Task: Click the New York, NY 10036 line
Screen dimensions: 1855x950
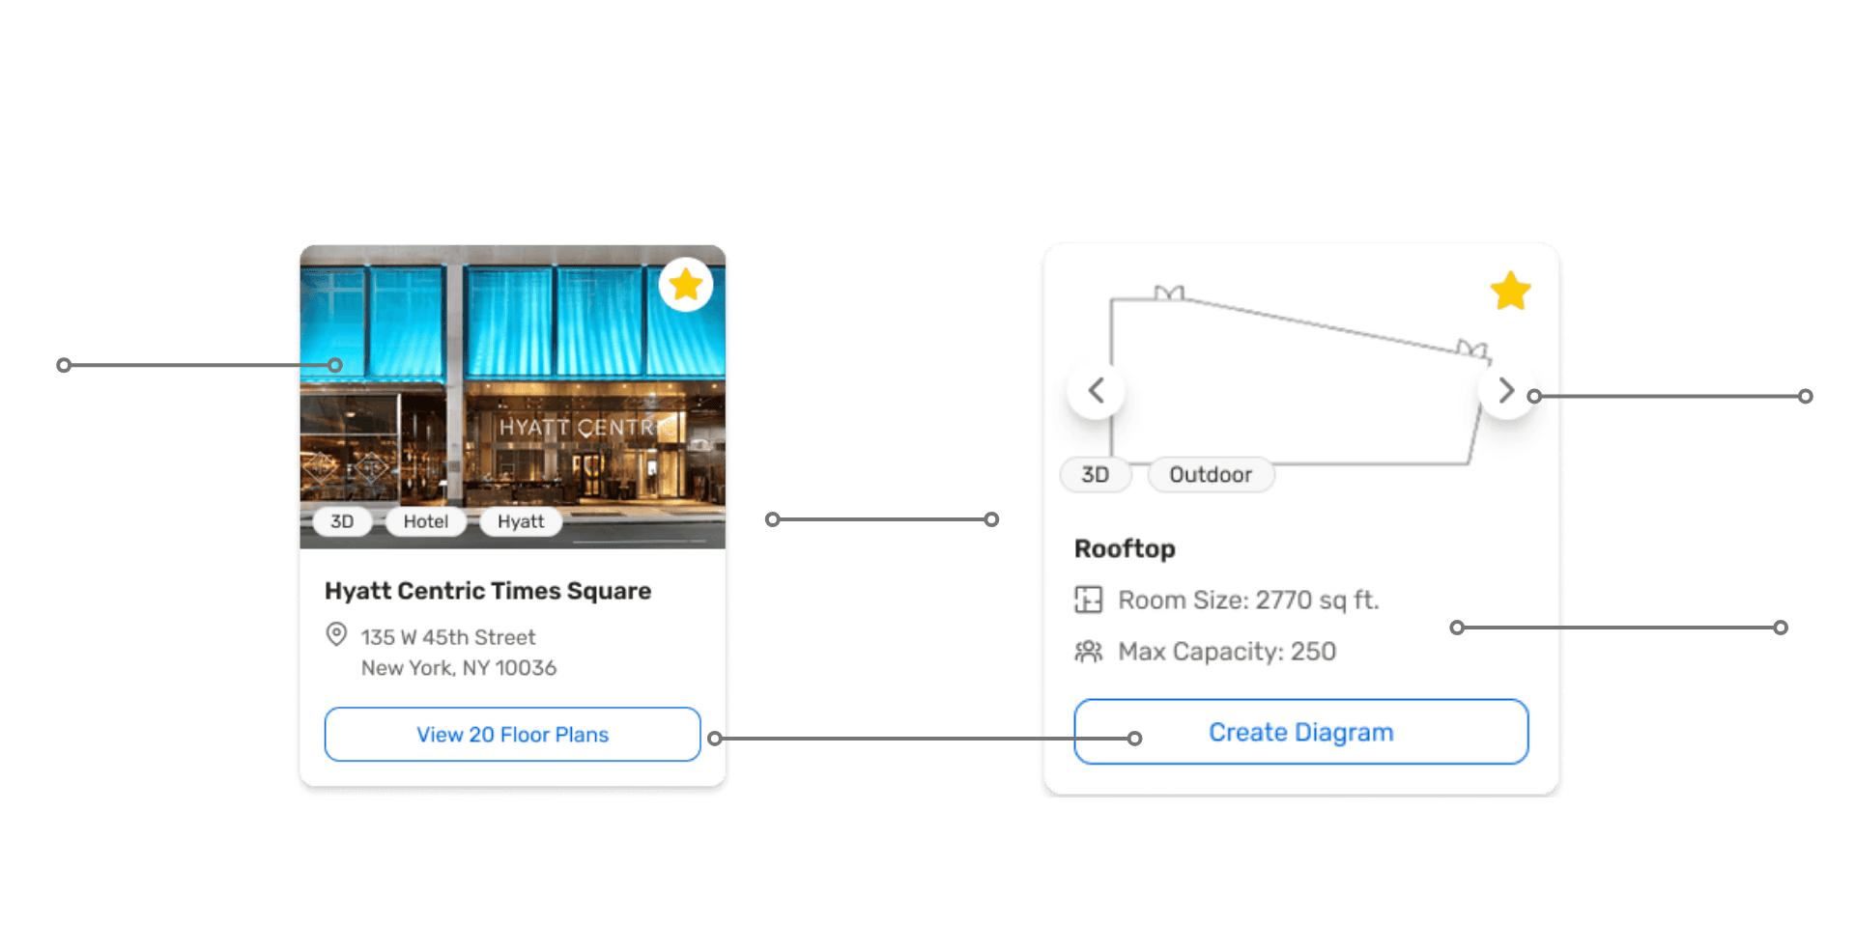Action: tap(459, 668)
